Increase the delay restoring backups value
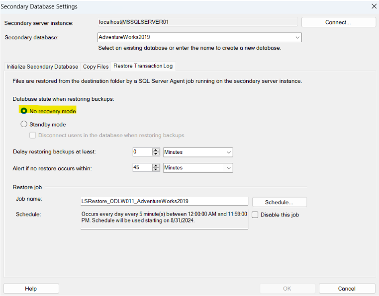 coord(156,150)
